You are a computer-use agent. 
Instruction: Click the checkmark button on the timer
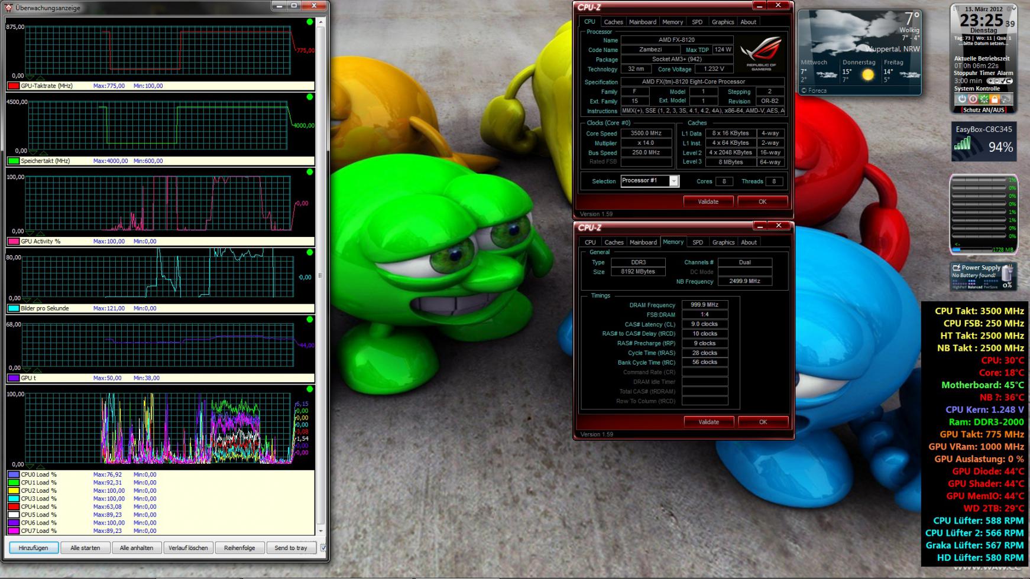pos(1003,81)
